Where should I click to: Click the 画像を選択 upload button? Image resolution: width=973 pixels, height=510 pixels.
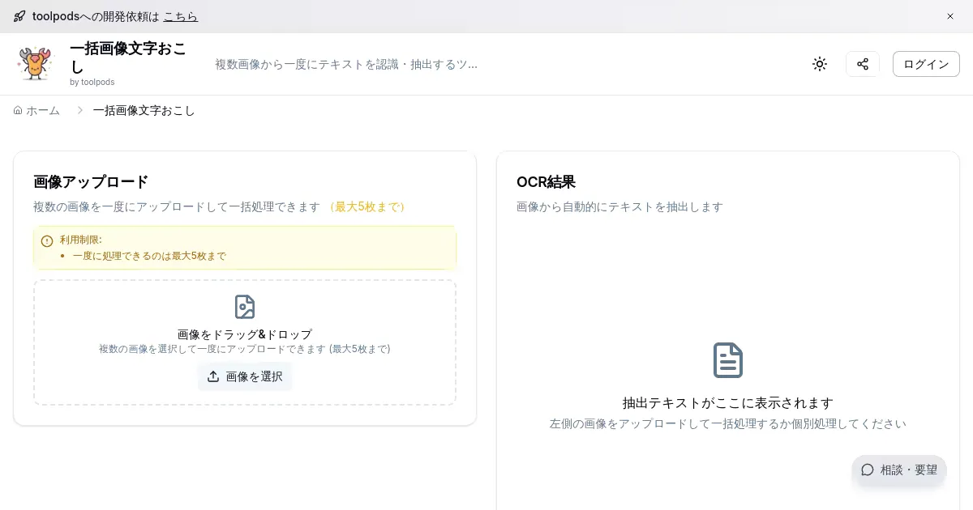click(245, 376)
